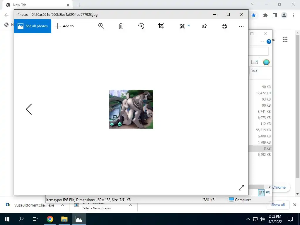This screenshot has height=225, width=300.
Task: Select the 6,592 KB file row
Action: coord(260,155)
